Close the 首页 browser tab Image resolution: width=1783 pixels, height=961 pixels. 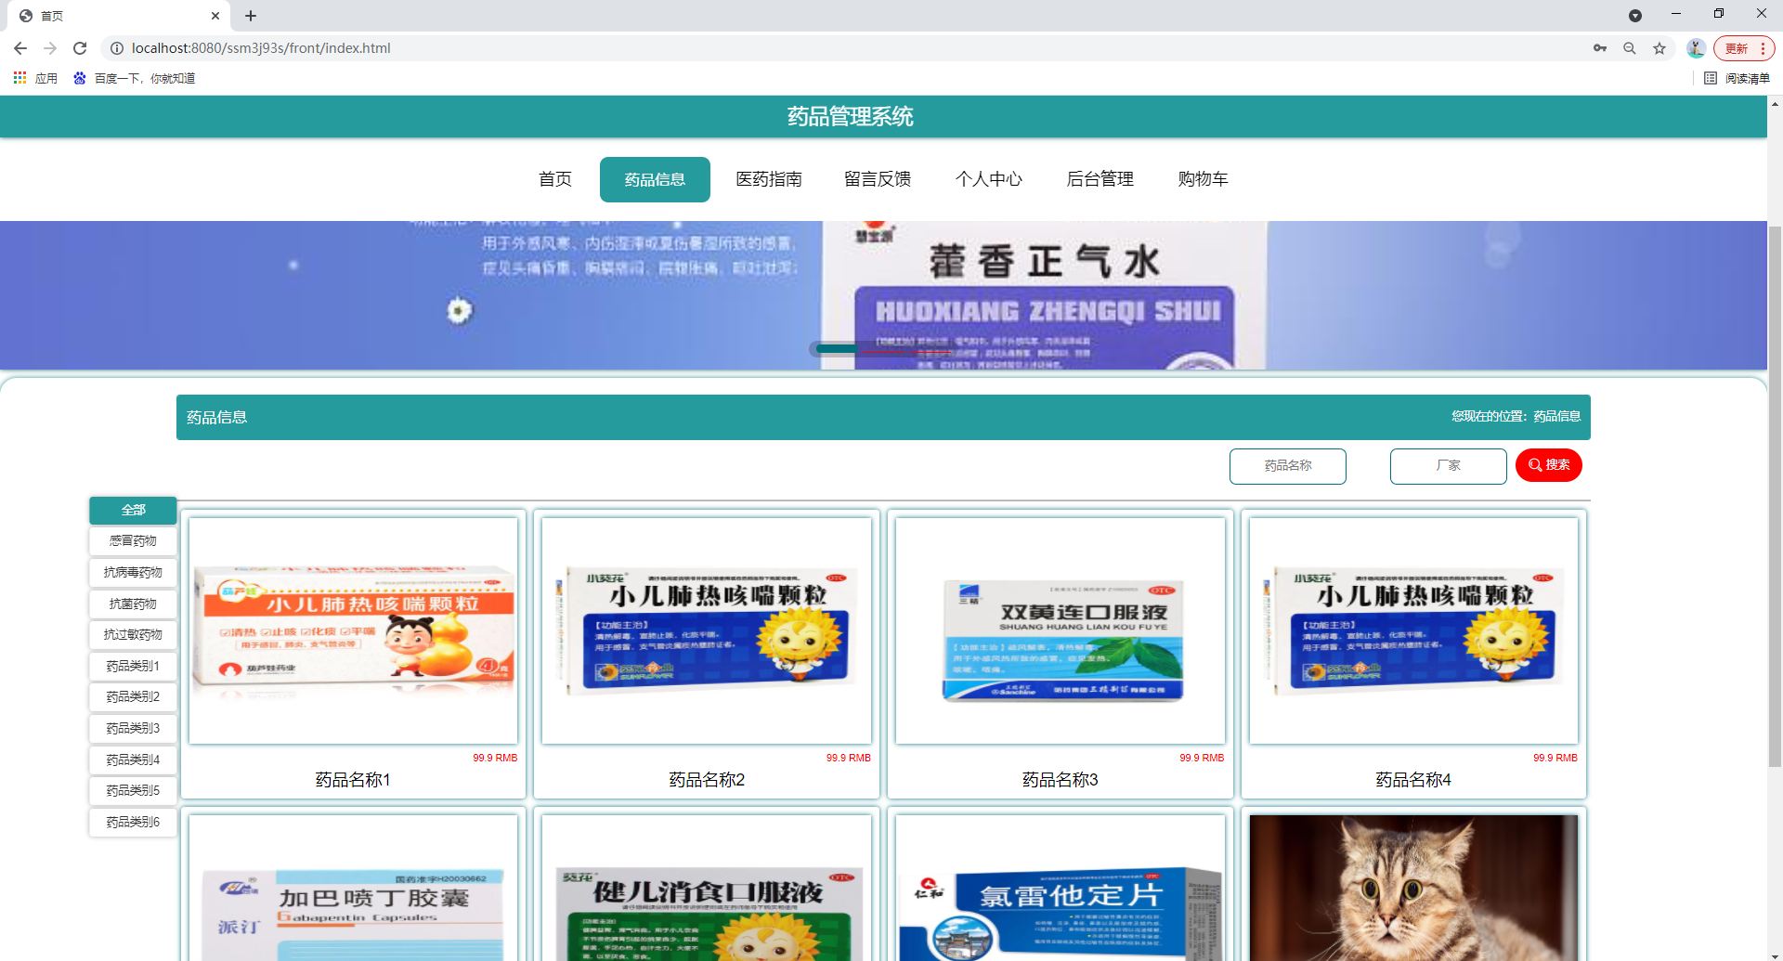215,16
